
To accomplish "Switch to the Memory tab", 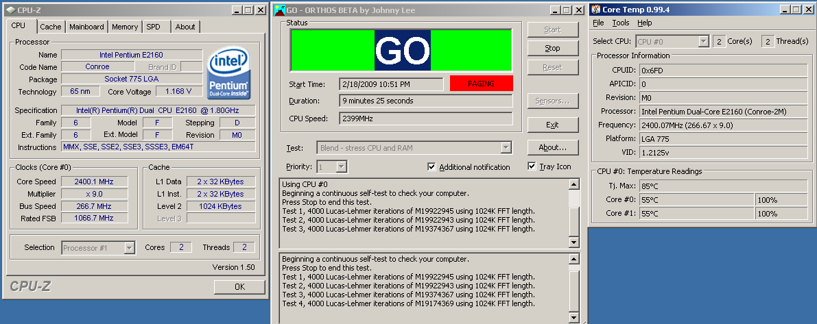I will click(x=125, y=27).
